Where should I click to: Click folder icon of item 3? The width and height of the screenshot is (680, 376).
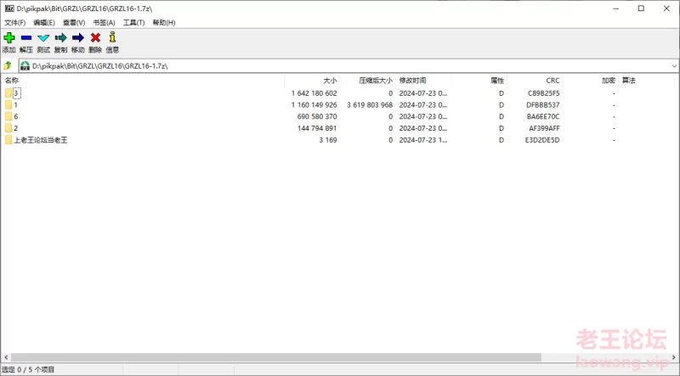tap(8, 93)
